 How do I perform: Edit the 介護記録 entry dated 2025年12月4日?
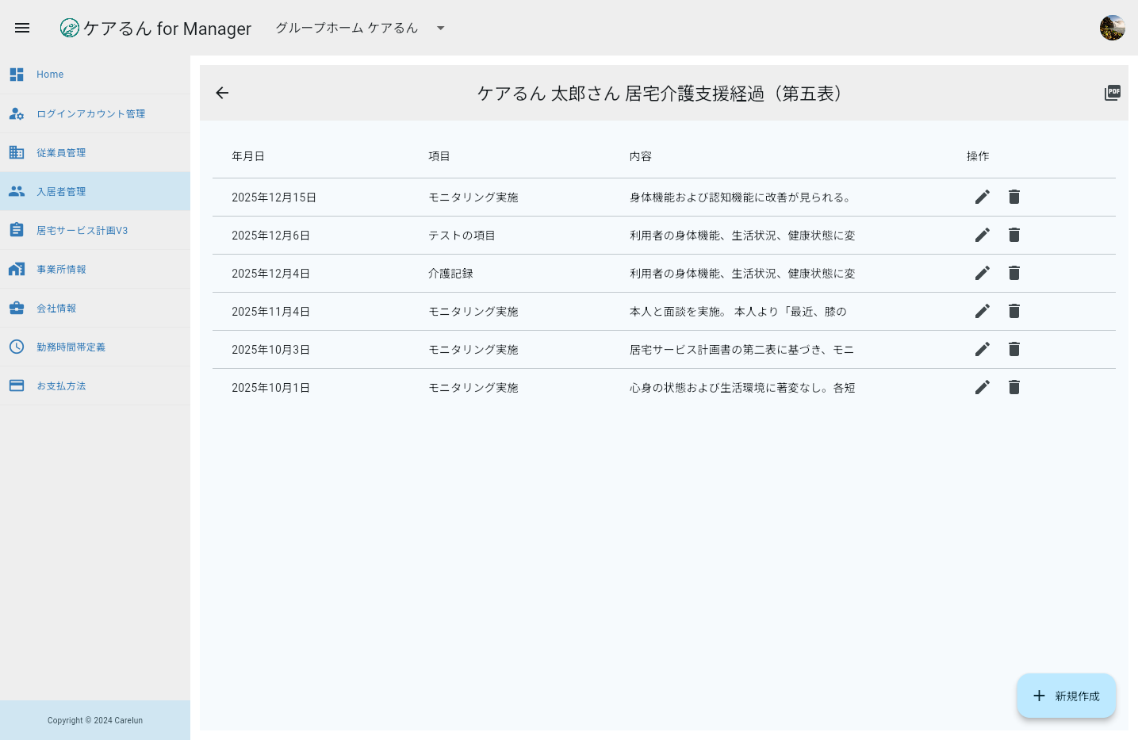[982, 273]
